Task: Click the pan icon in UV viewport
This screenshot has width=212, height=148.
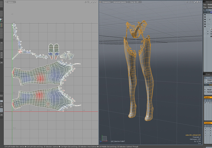Action: tap(85, 2)
